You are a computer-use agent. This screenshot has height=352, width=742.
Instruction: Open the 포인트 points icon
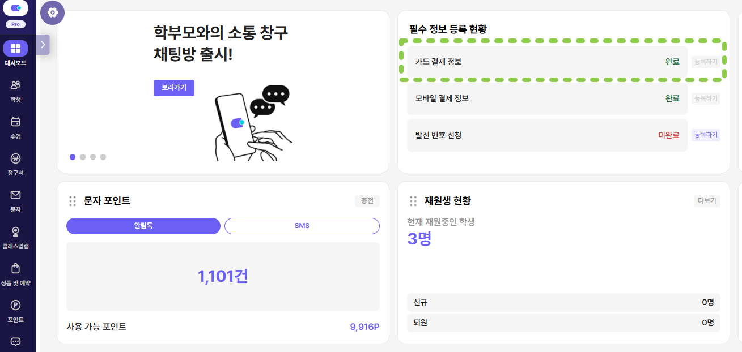[x=15, y=306]
